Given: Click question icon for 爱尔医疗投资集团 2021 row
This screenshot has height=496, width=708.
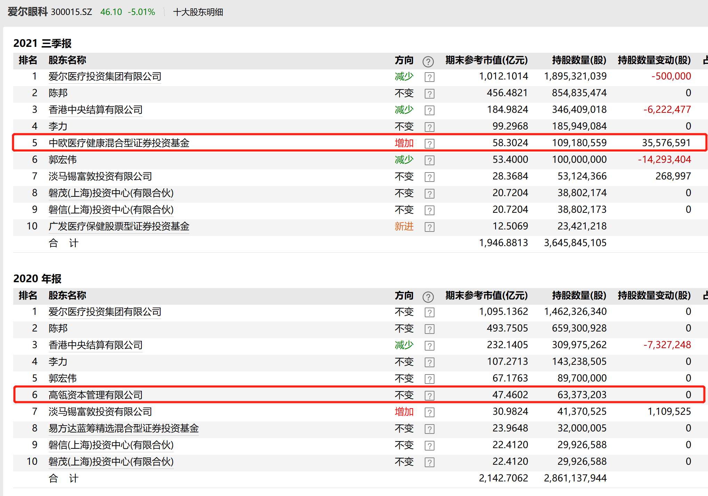Looking at the screenshot, I should (x=429, y=77).
